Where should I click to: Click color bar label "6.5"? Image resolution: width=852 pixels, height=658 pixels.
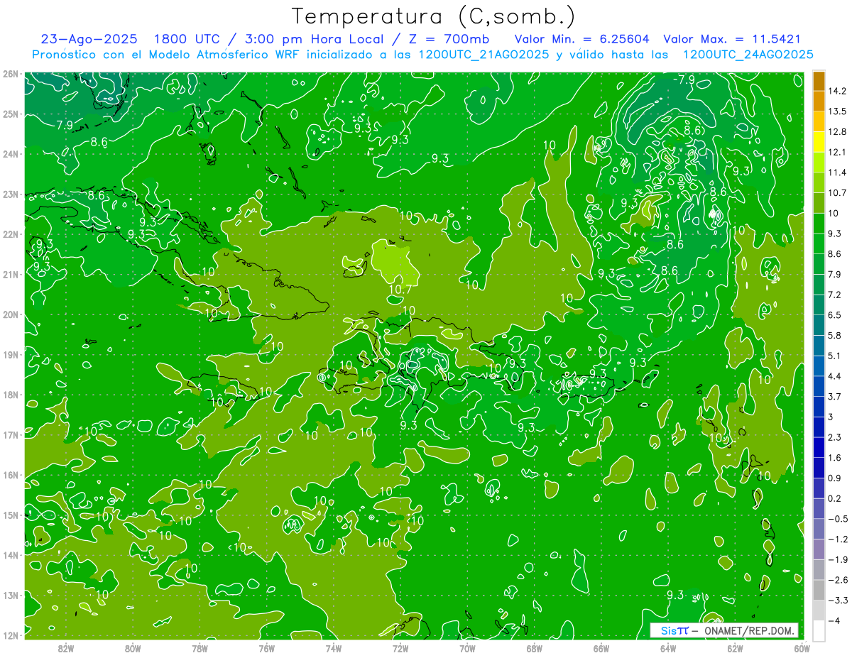tap(835, 315)
